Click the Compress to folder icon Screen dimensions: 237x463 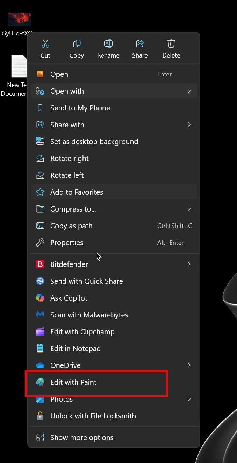pyautogui.click(x=40, y=209)
